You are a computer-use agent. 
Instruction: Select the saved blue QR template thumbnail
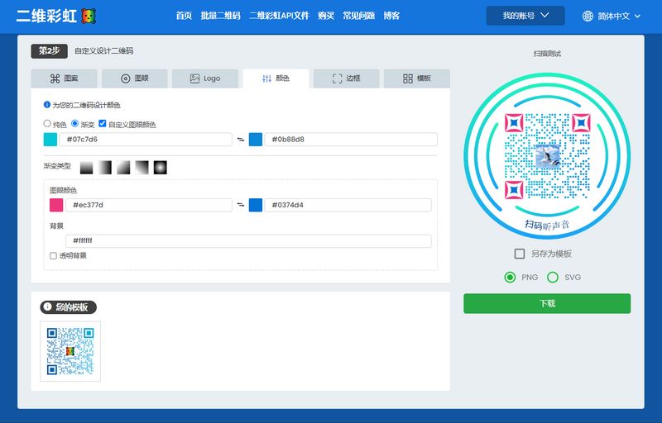[x=70, y=351]
